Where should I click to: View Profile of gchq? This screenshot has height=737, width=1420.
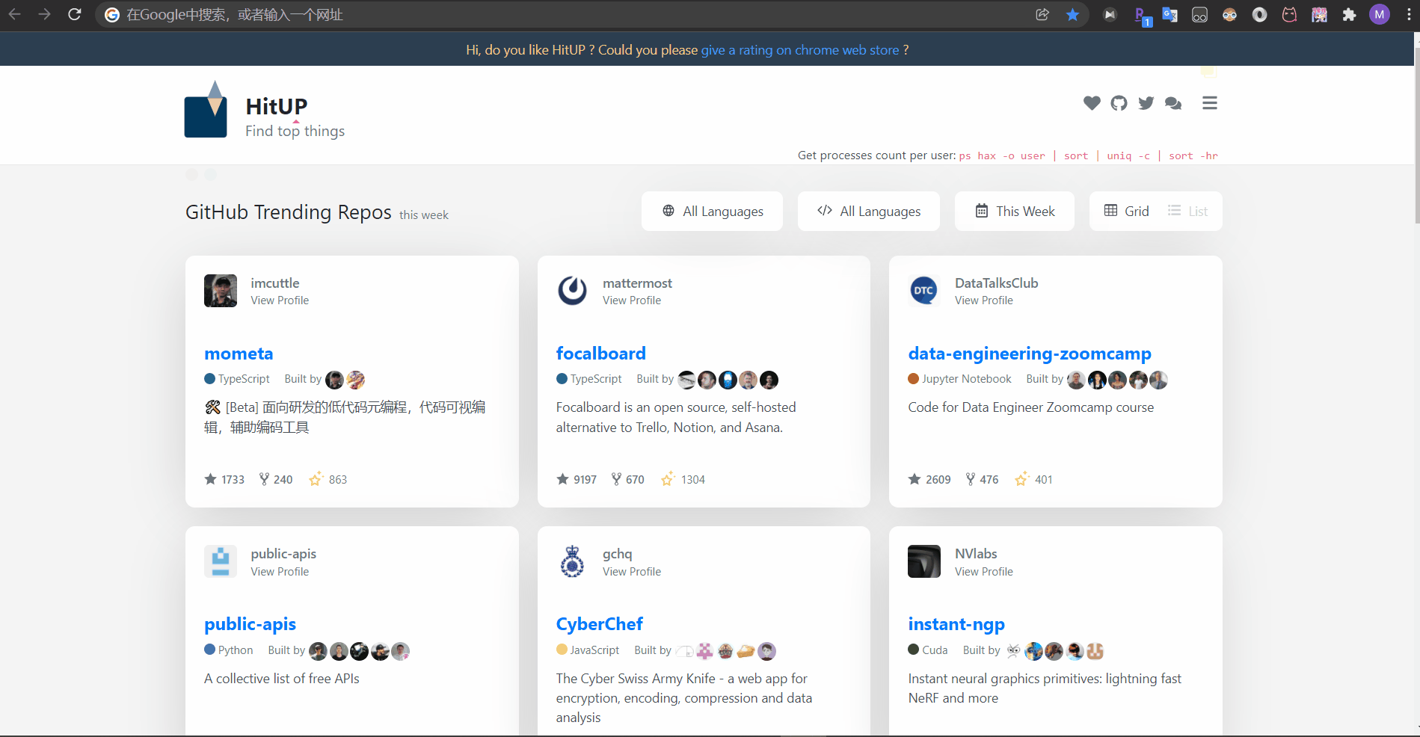pyautogui.click(x=632, y=572)
